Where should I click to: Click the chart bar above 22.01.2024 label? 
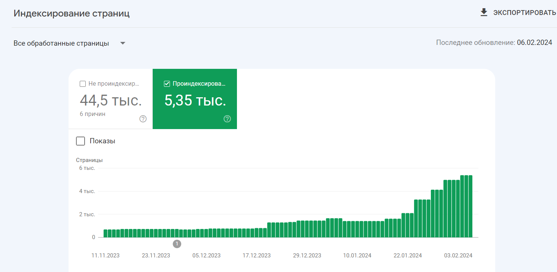[408, 225]
